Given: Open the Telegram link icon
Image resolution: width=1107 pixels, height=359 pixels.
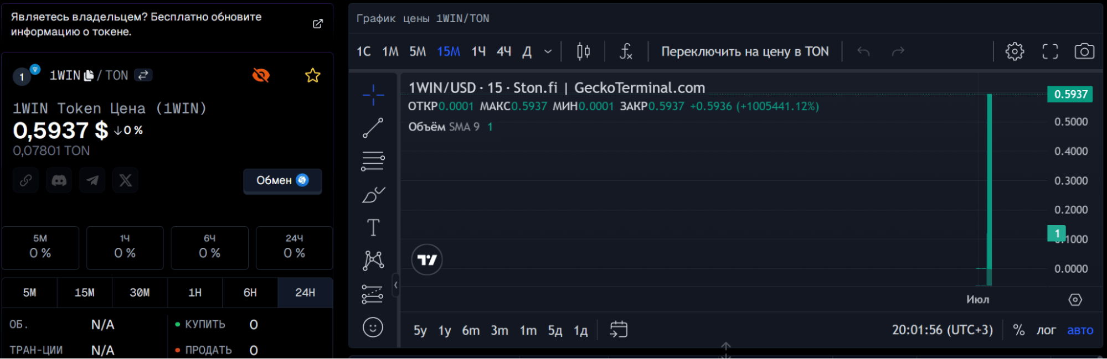Looking at the screenshot, I should [x=92, y=180].
